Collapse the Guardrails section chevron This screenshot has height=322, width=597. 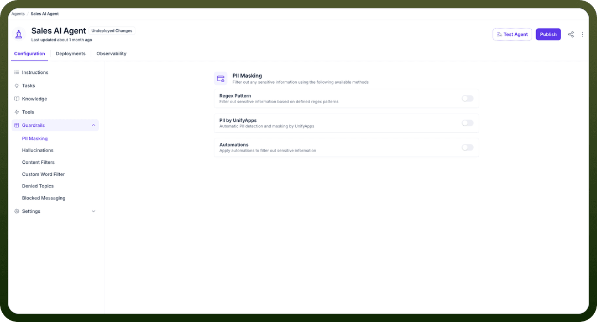93,125
